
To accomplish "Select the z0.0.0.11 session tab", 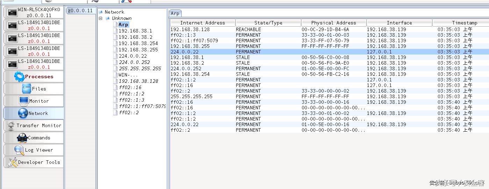I will pyautogui.click(x=80, y=10).
